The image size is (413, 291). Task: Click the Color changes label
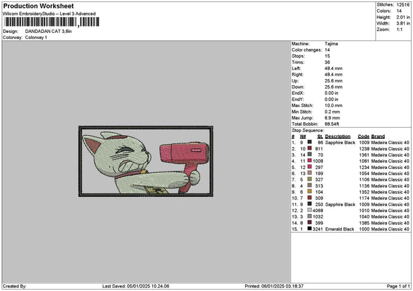[306, 50]
